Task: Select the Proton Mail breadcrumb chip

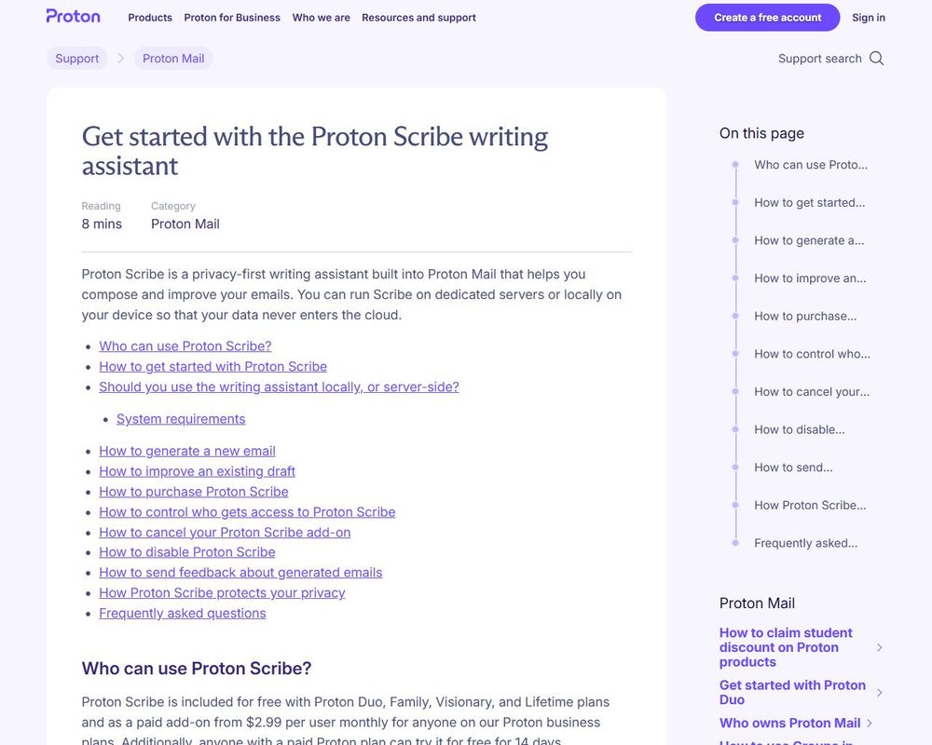Action: click(172, 57)
